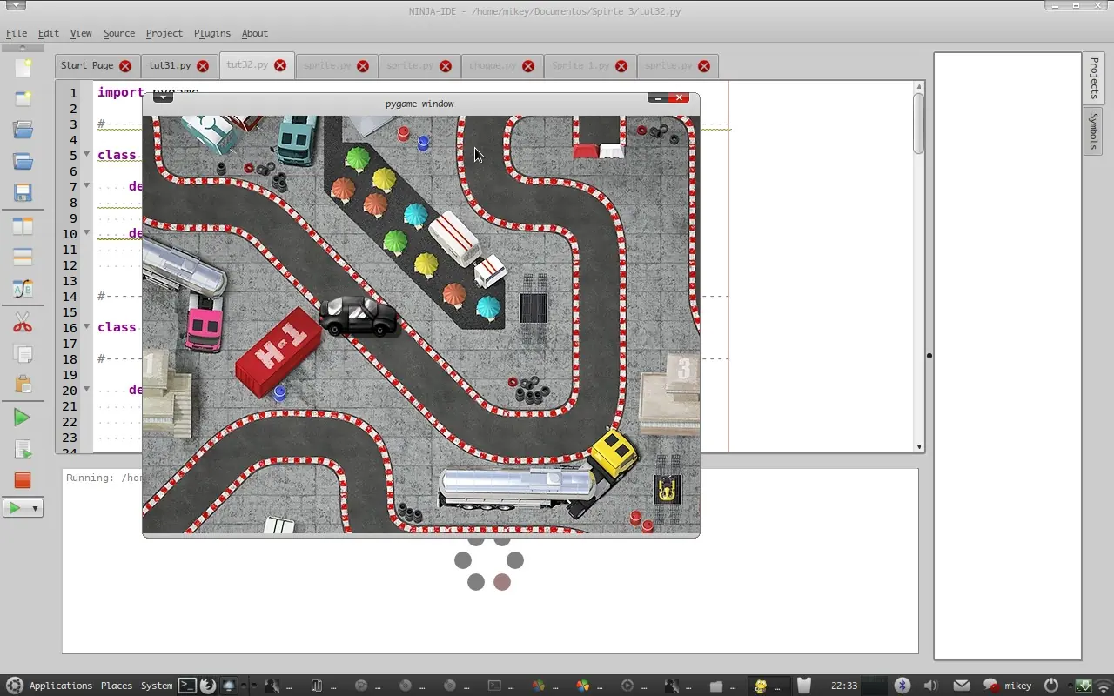This screenshot has height=696, width=1114.
Task: Stop execution with the red stop icon
Action: pos(23,479)
